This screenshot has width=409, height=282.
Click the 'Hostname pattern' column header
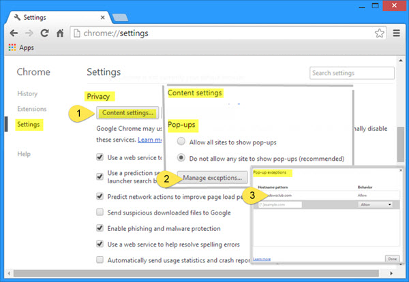coord(273,187)
